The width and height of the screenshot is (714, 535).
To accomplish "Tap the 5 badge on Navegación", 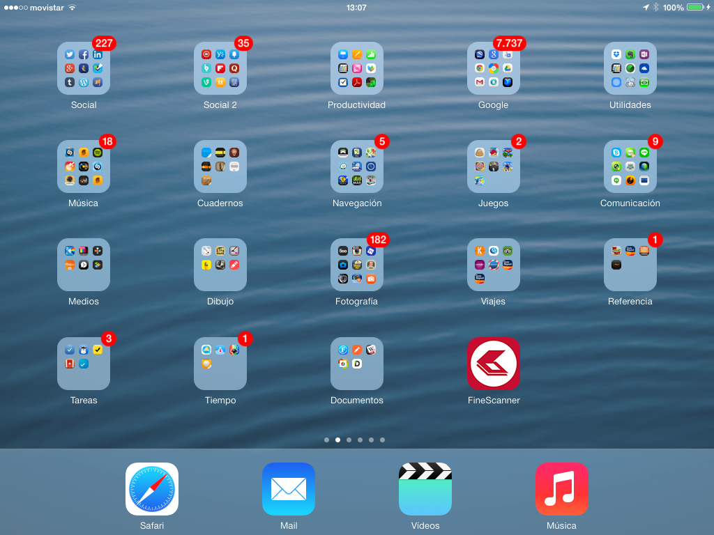I will 382,141.
